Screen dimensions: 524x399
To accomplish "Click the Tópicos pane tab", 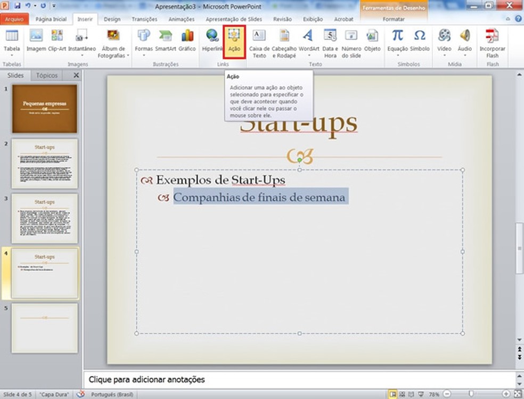I will (47, 75).
